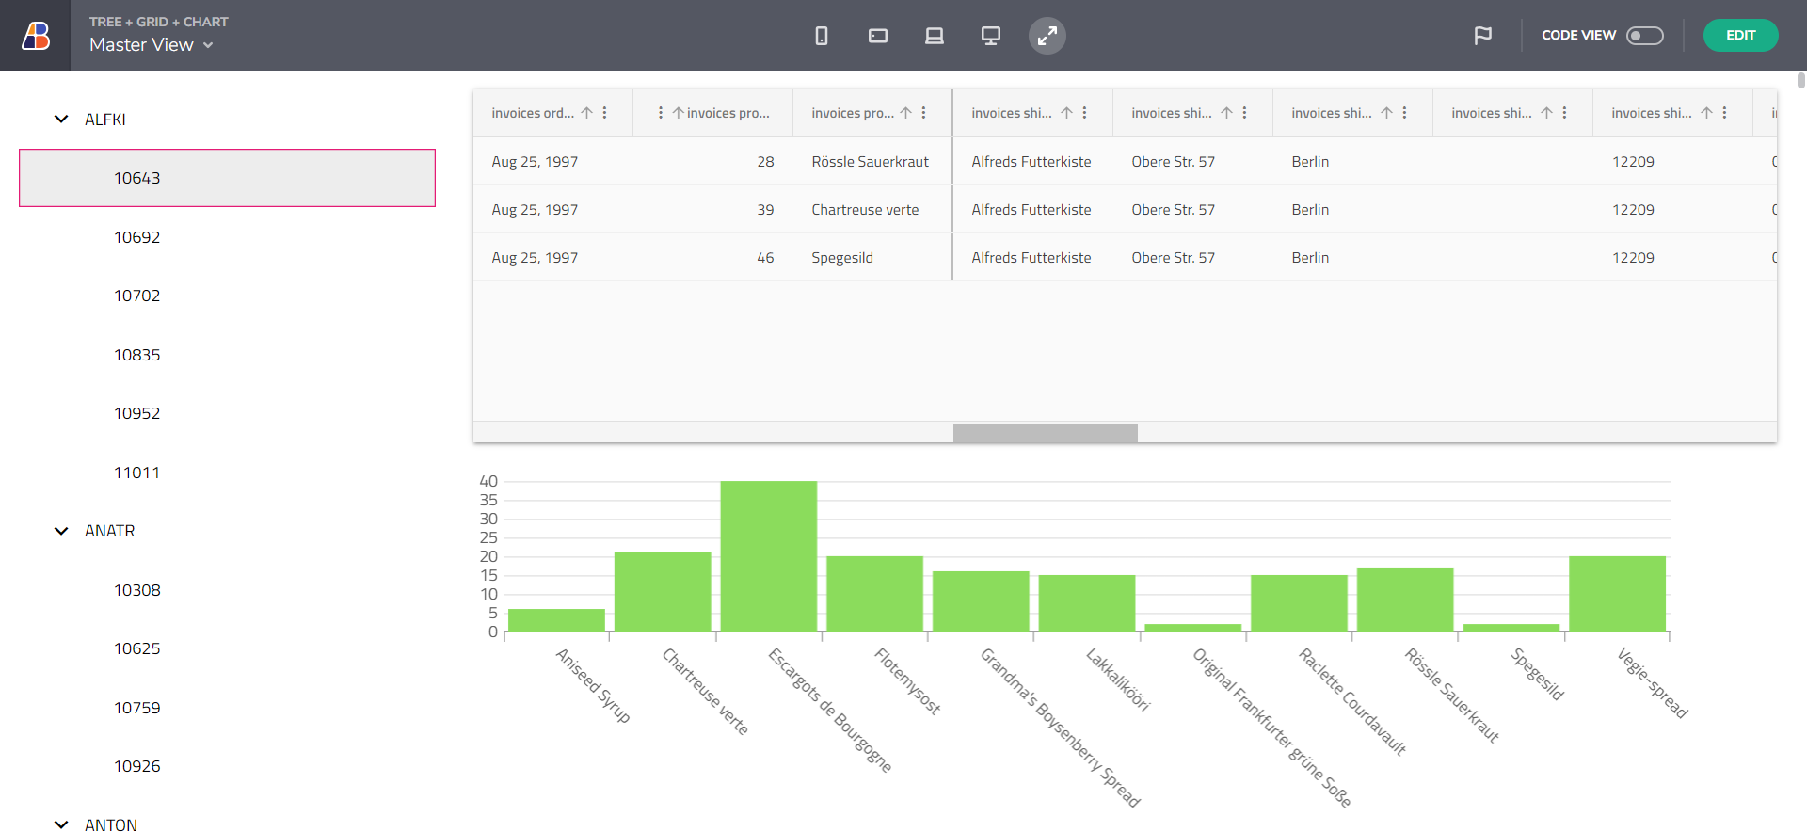The width and height of the screenshot is (1807, 832).
Task: Click the Rössle Sauerkraut grid cell
Action: click(870, 162)
